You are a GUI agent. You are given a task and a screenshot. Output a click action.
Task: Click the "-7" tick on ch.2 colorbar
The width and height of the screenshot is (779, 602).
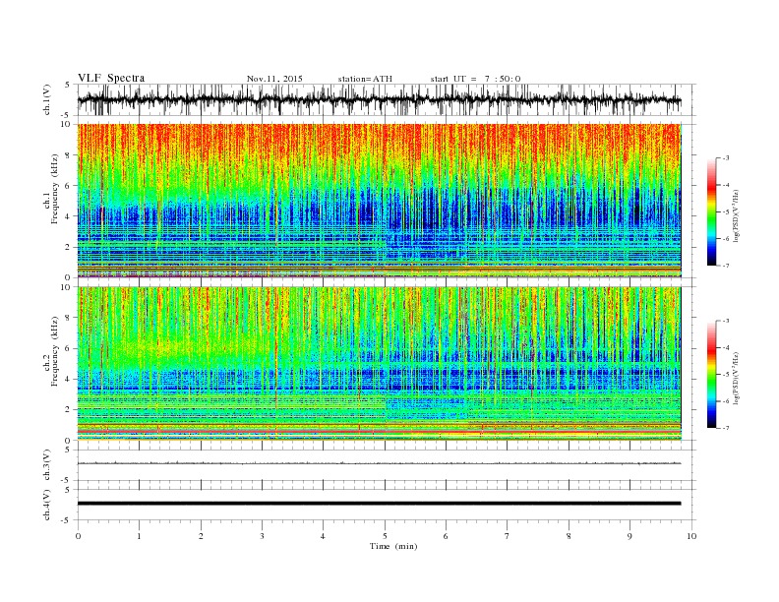pos(726,428)
